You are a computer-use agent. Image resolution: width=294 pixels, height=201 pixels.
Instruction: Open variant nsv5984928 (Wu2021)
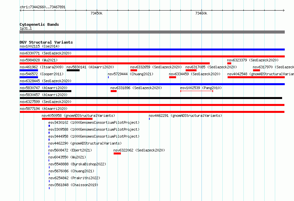(x=39, y=60)
